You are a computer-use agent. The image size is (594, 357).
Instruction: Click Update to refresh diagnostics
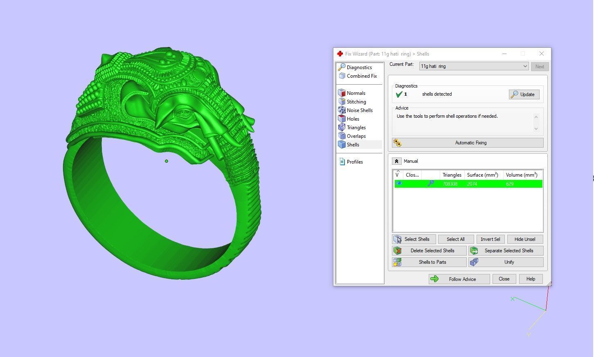(524, 94)
